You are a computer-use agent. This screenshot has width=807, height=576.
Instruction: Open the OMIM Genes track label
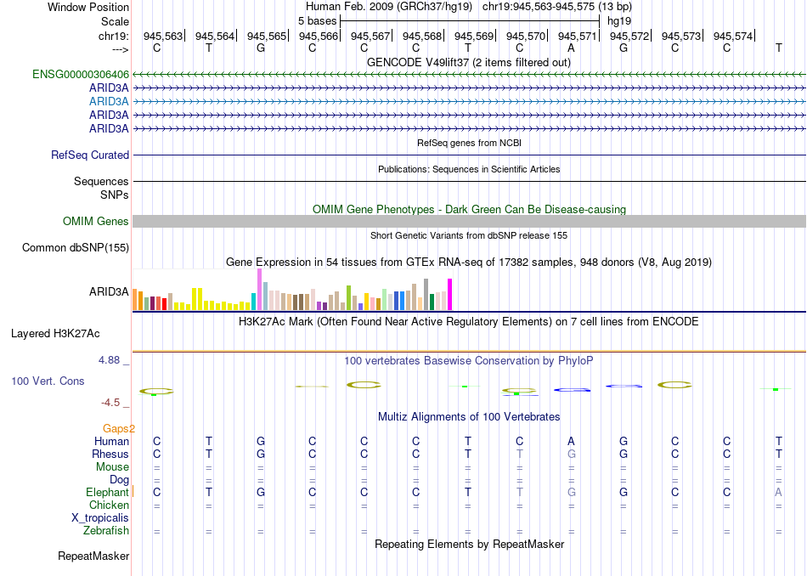pos(96,222)
